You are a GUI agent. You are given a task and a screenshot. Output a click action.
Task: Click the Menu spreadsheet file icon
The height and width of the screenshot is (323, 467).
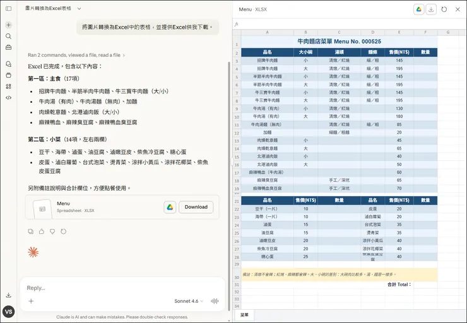[x=42, y=209]
